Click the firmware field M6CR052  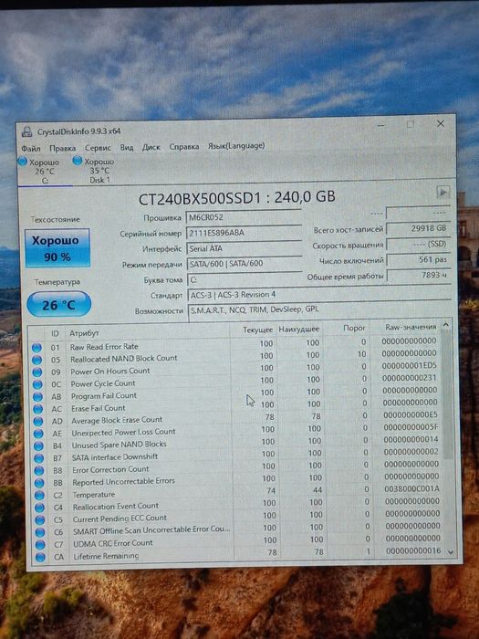coord(244,217)
